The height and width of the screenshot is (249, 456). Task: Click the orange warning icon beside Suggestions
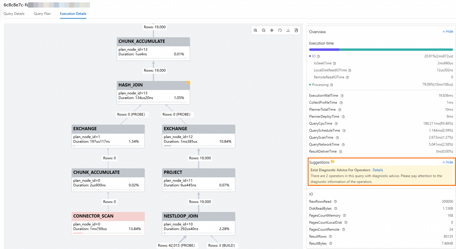coord(333,162)
